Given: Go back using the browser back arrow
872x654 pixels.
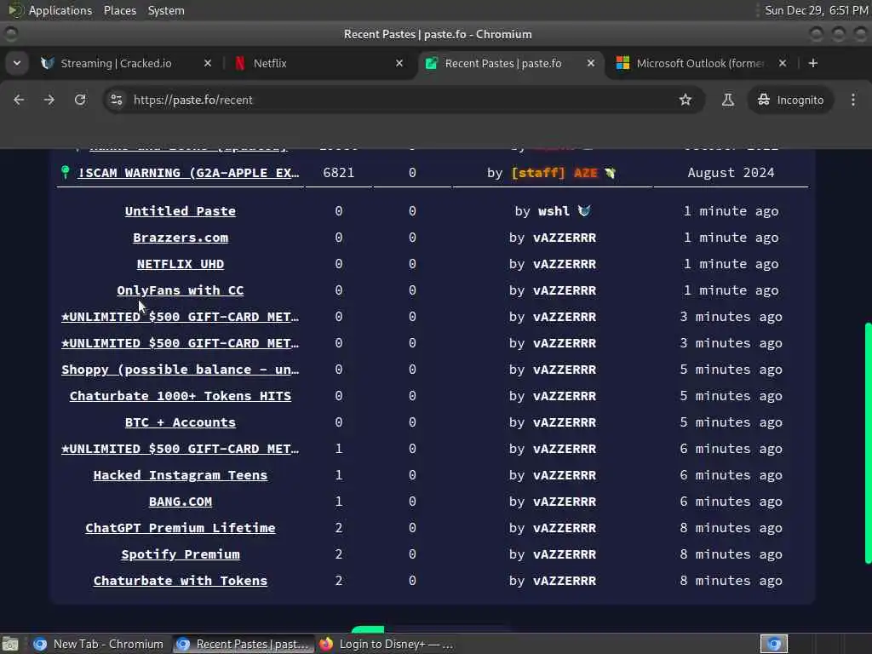Looking at the screenshot, I should pyautogui.click(x=19, y=100).
